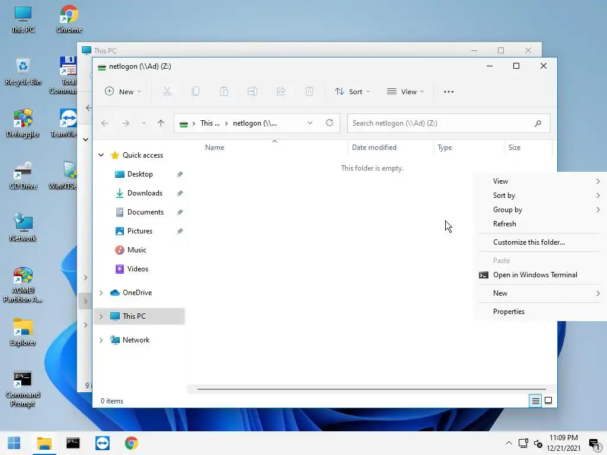Show hidden tray icons chevron

pos(509,443)
